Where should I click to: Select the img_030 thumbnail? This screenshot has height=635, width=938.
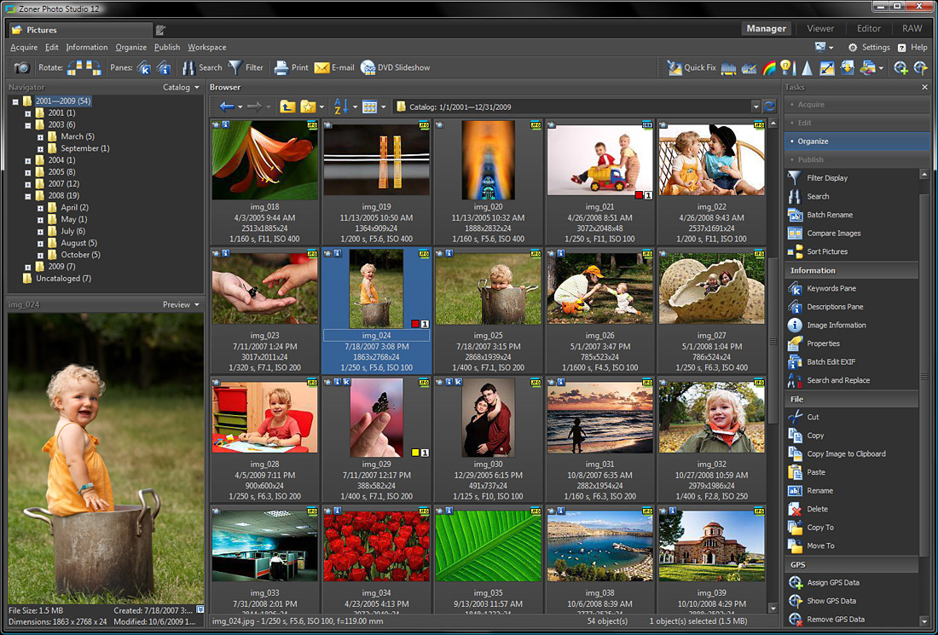pos(487,418)
